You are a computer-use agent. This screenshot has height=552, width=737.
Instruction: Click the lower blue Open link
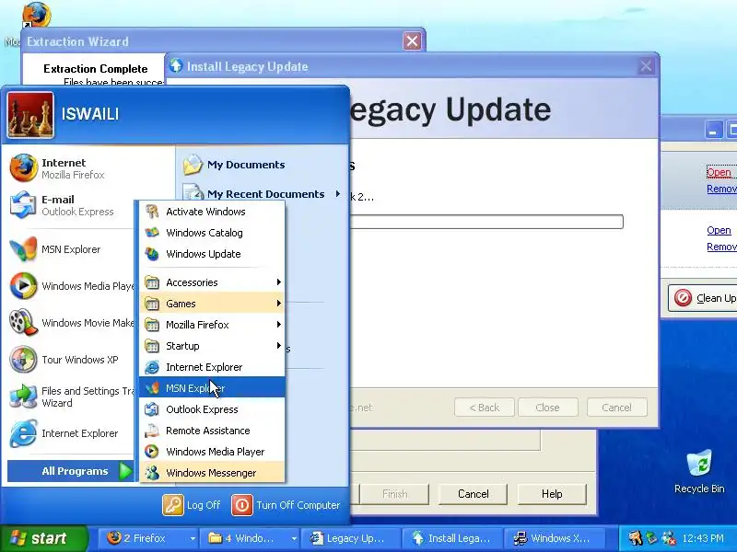tap(719, 230)
